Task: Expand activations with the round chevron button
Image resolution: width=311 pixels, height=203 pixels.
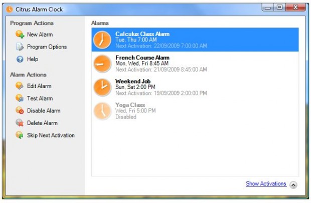Action: pos(293,185)
